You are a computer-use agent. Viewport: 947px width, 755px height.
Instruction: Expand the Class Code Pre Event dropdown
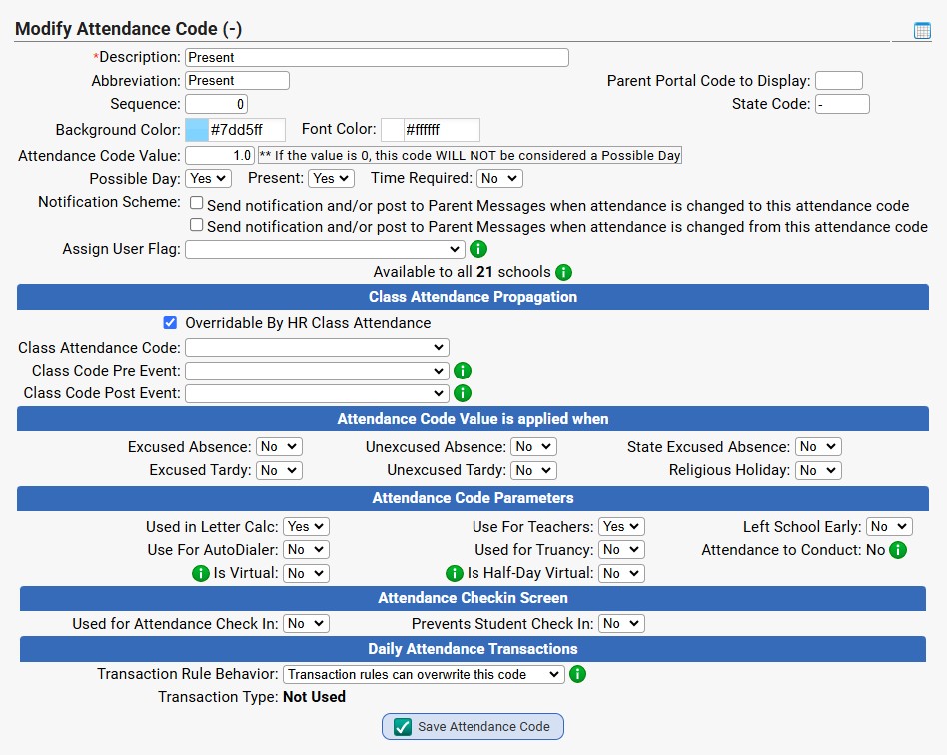pyautogui.click(x=317, y=371)
